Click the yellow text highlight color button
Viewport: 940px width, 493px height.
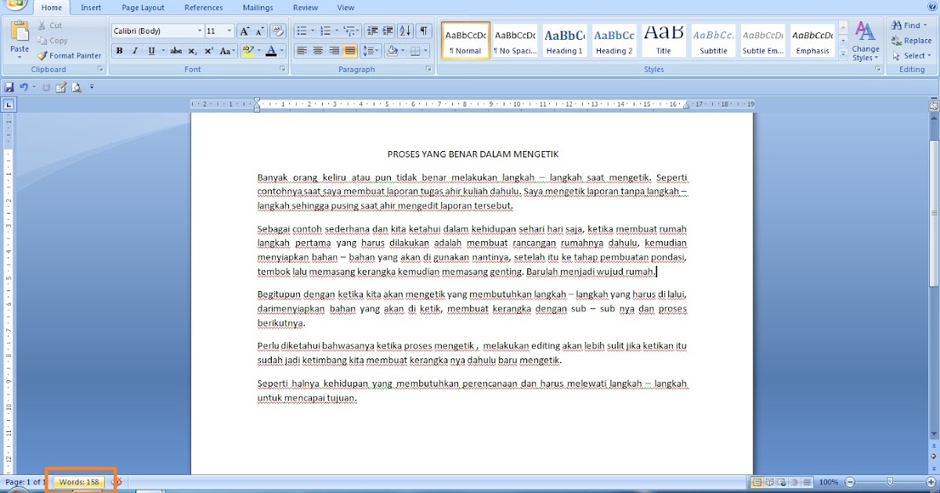pos(248,51)
